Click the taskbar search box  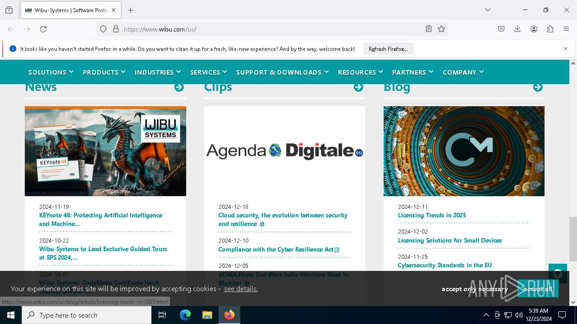point(87,315)
